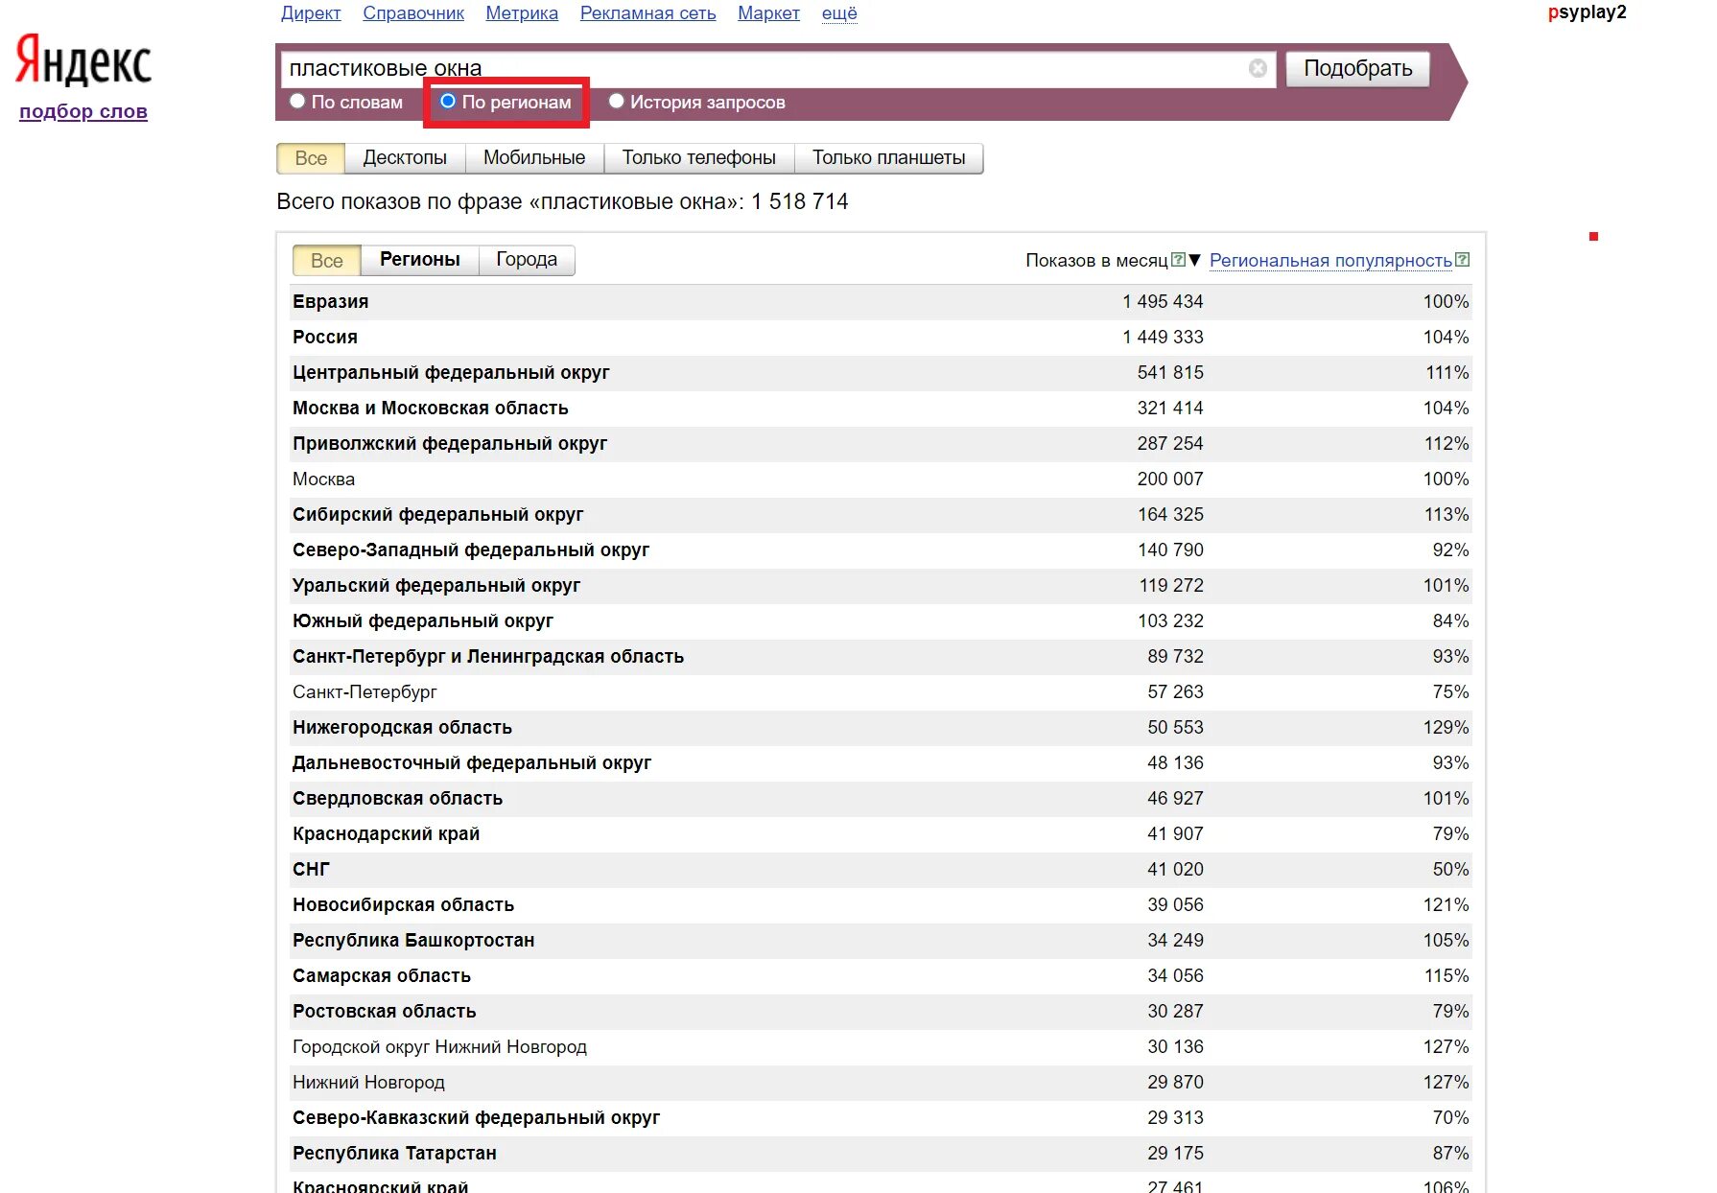
Task: Show the Регионы list tab
Action: (x=420, y=260)
